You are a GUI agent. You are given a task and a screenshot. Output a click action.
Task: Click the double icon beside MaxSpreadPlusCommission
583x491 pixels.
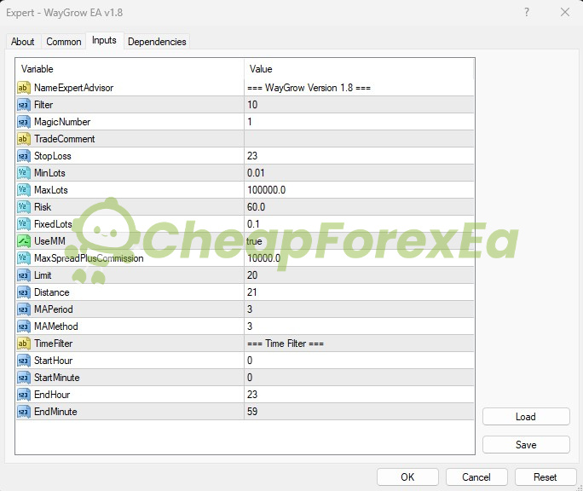point(23,258)
